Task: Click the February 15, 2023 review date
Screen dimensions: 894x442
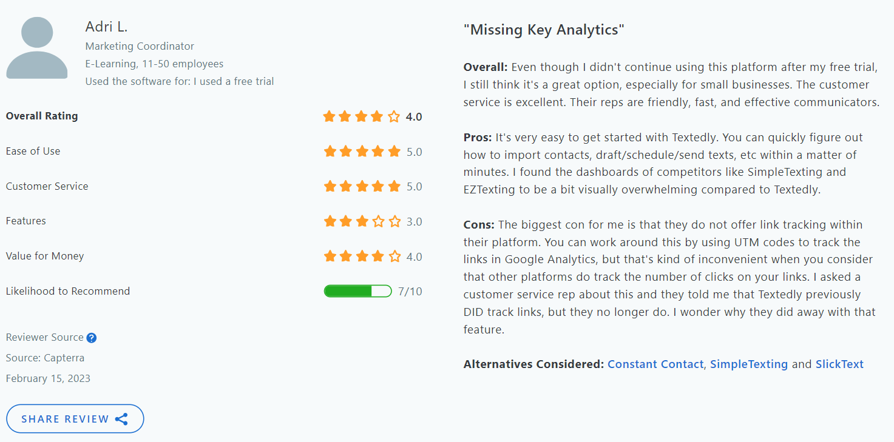Action: [x=48, y=378]
